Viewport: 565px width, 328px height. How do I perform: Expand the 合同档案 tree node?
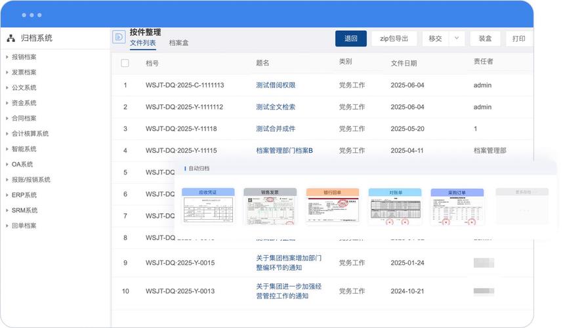7,118
